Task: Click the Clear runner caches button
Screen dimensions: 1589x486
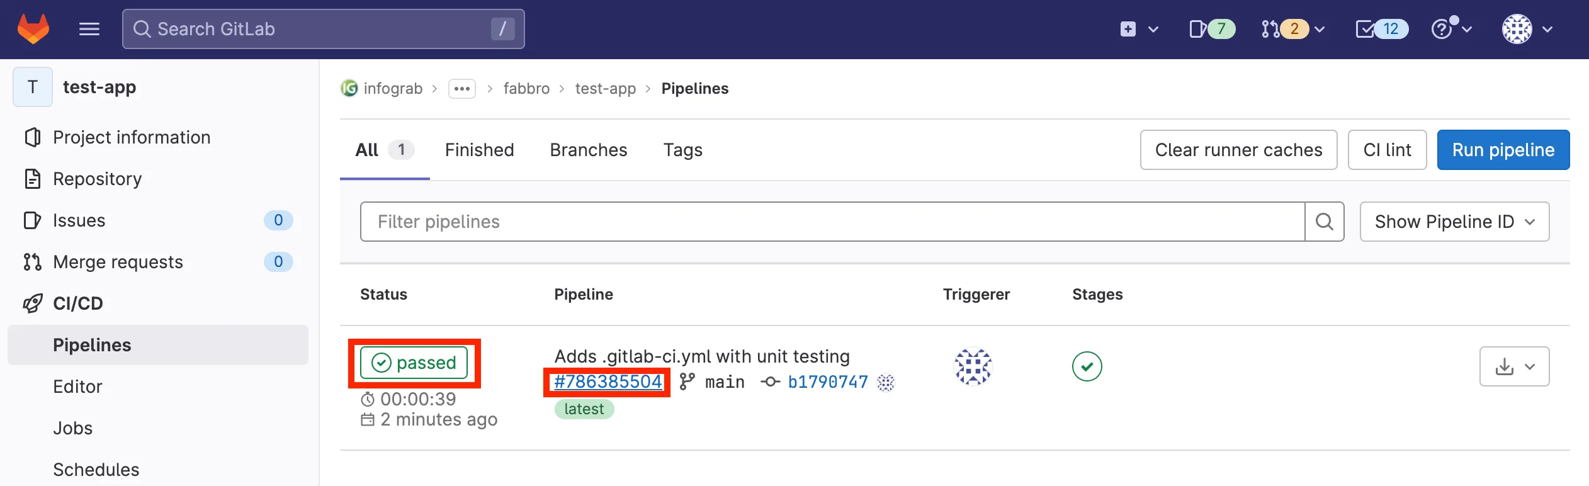Action: pos(1238,150)
